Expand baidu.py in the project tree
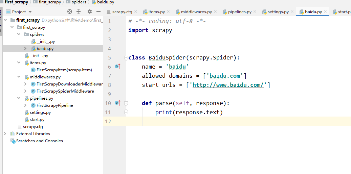Image resolution: width=351 pixels, height=174 pixels. pyautogui.click(x=25, y=48)
